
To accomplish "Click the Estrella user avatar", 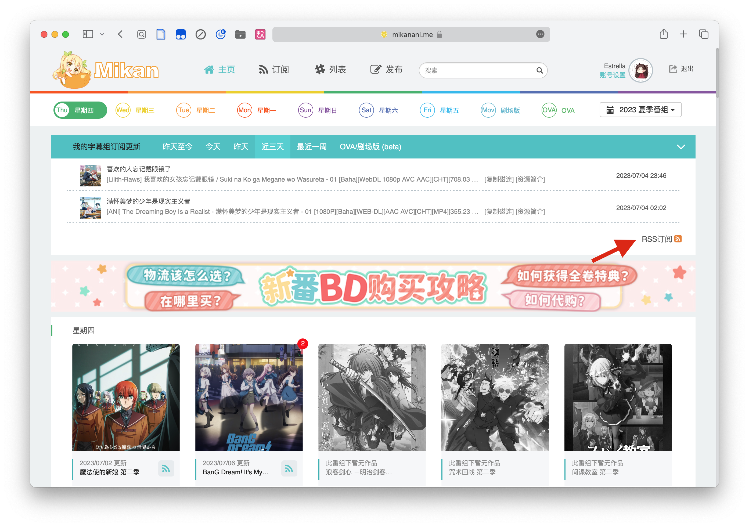I will (x=640, y=70).
